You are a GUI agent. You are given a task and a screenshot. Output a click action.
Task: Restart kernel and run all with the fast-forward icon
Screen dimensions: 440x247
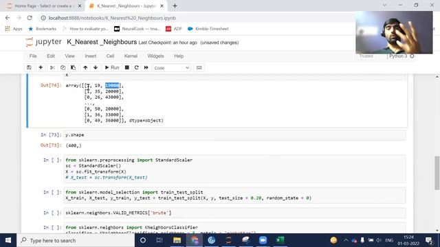tap(146, 67)
